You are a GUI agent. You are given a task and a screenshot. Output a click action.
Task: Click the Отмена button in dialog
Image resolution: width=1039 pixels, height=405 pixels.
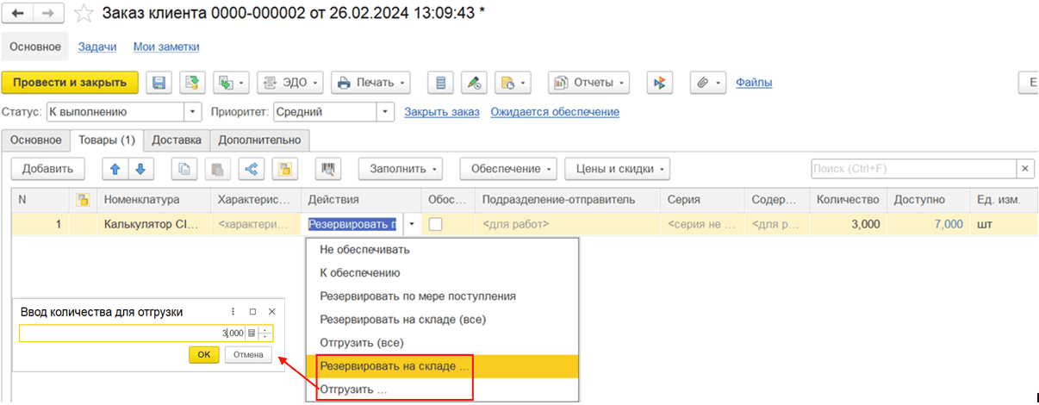point(249,355)
